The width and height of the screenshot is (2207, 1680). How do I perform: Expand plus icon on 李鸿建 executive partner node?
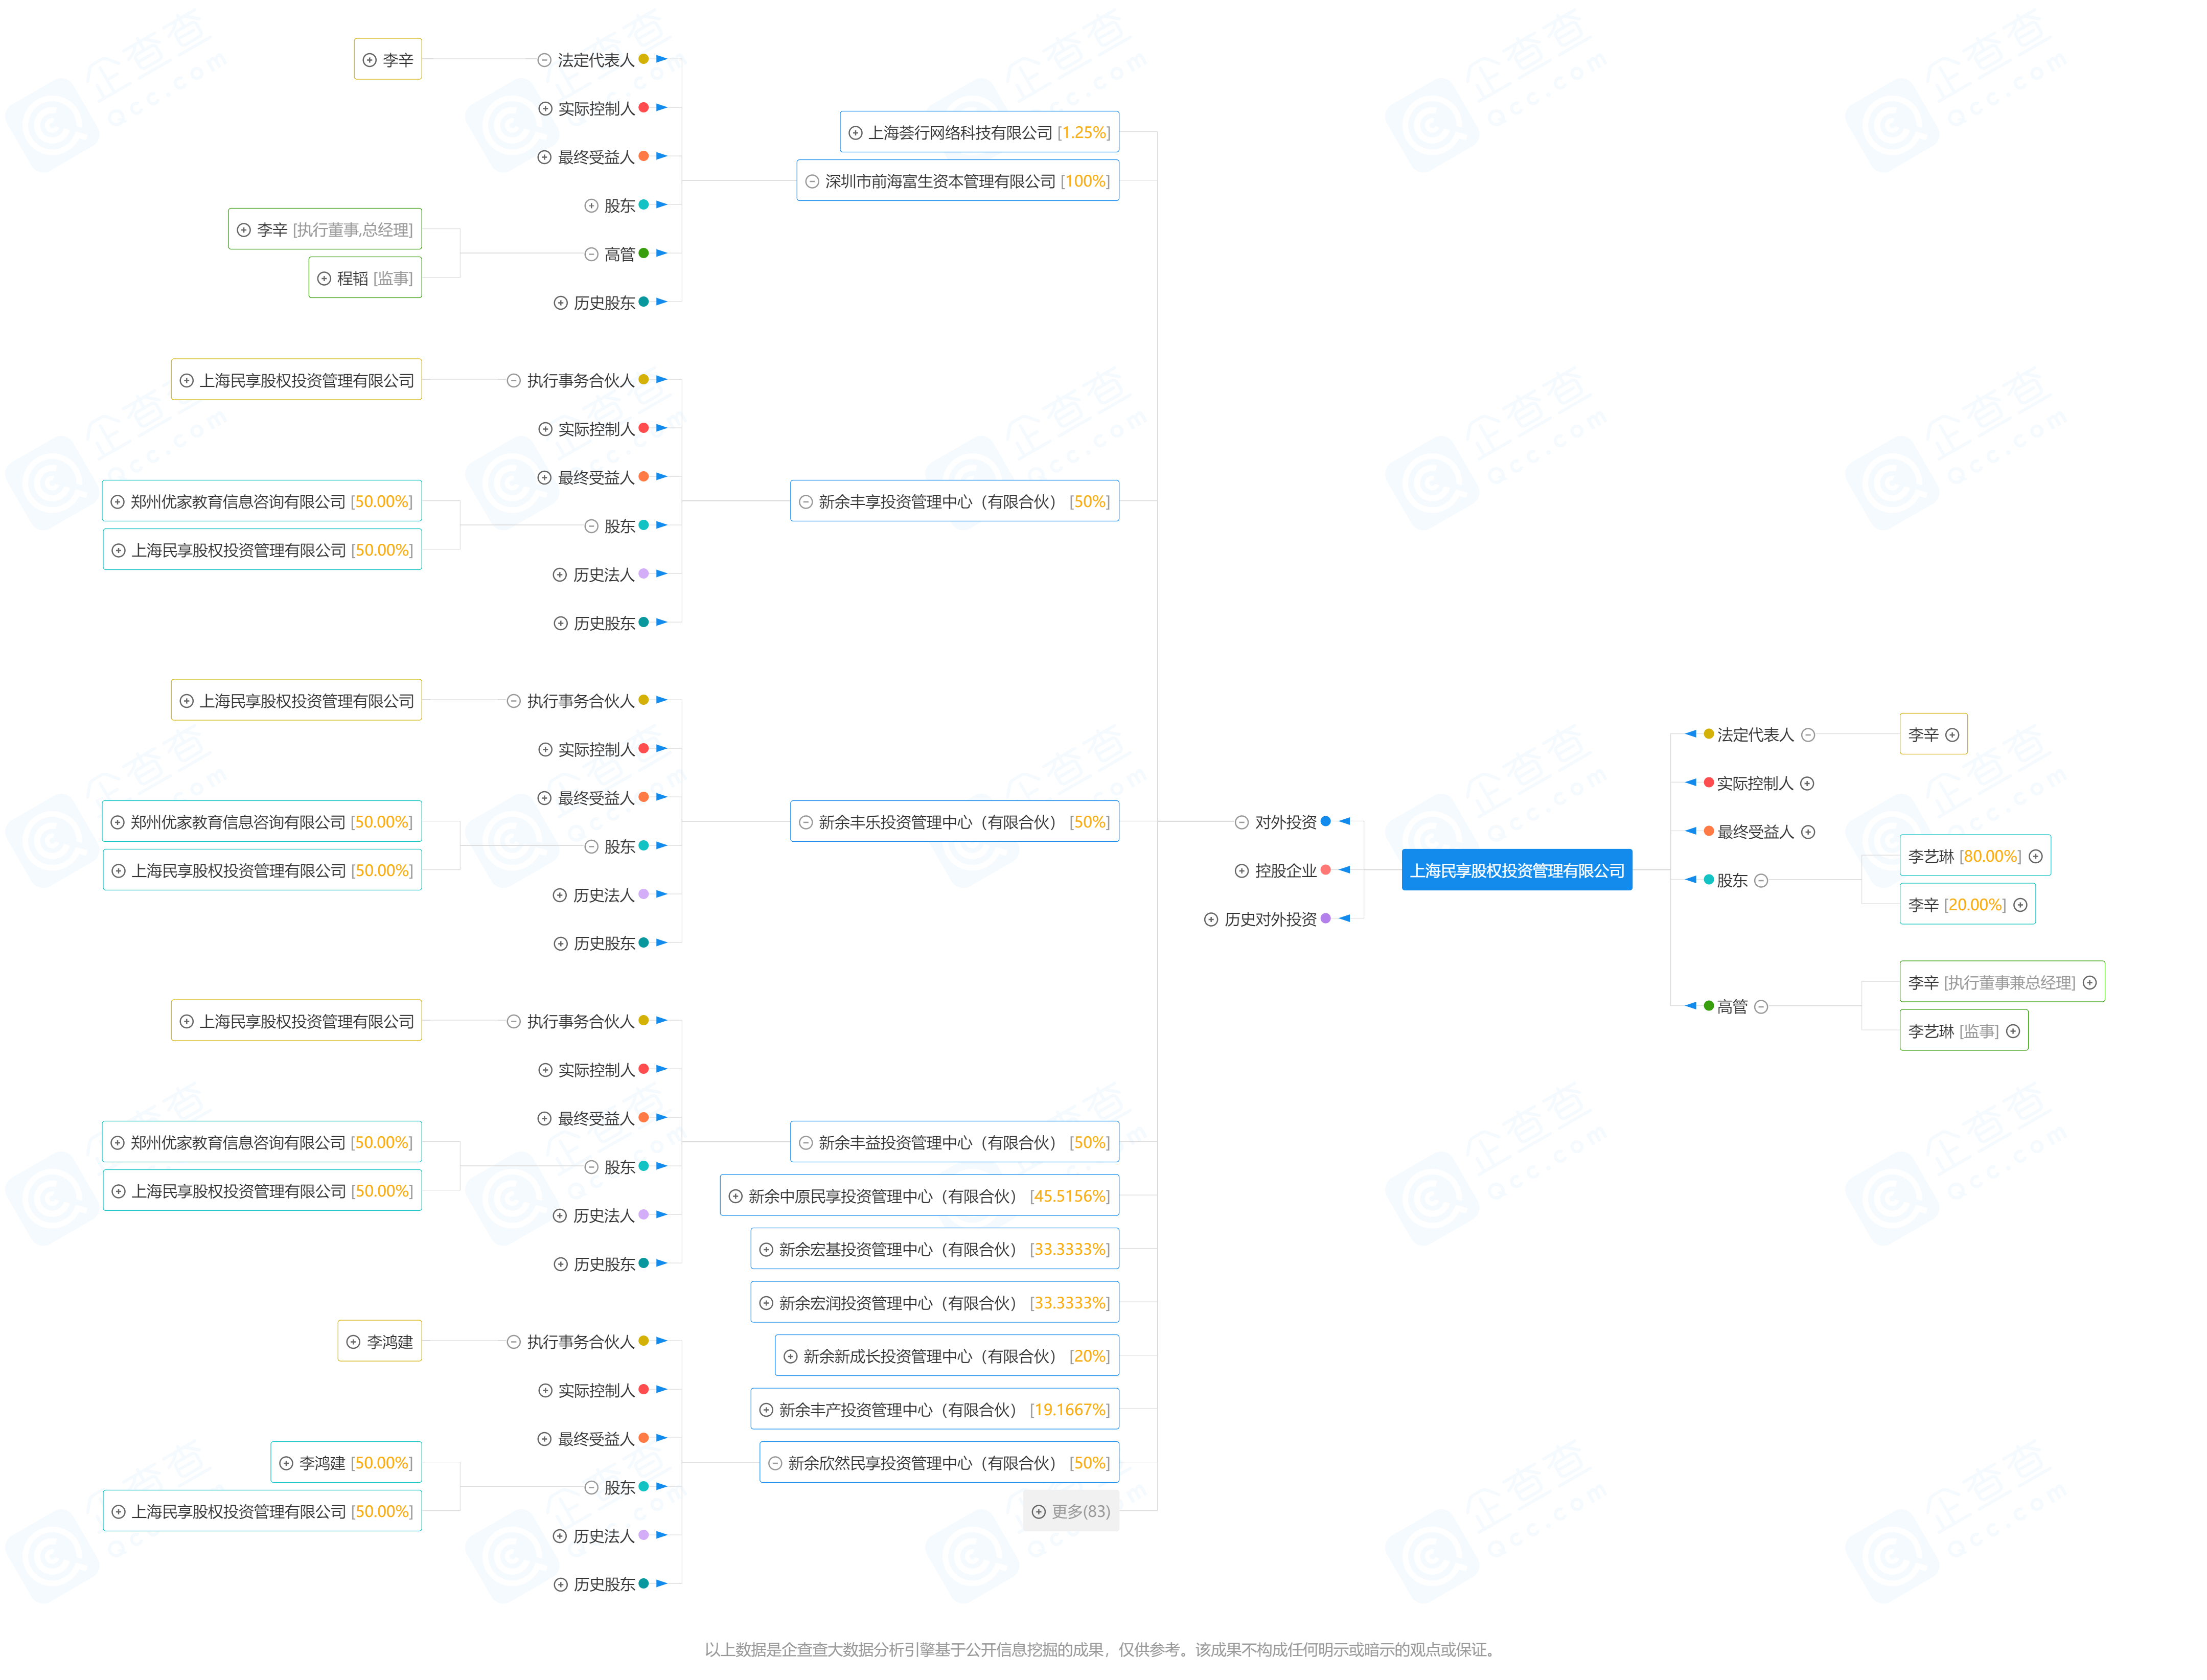(353, 1342)
